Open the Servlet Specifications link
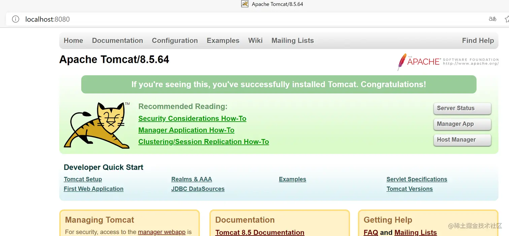Viewport: 509px width, 236px height. click(417, 179)
